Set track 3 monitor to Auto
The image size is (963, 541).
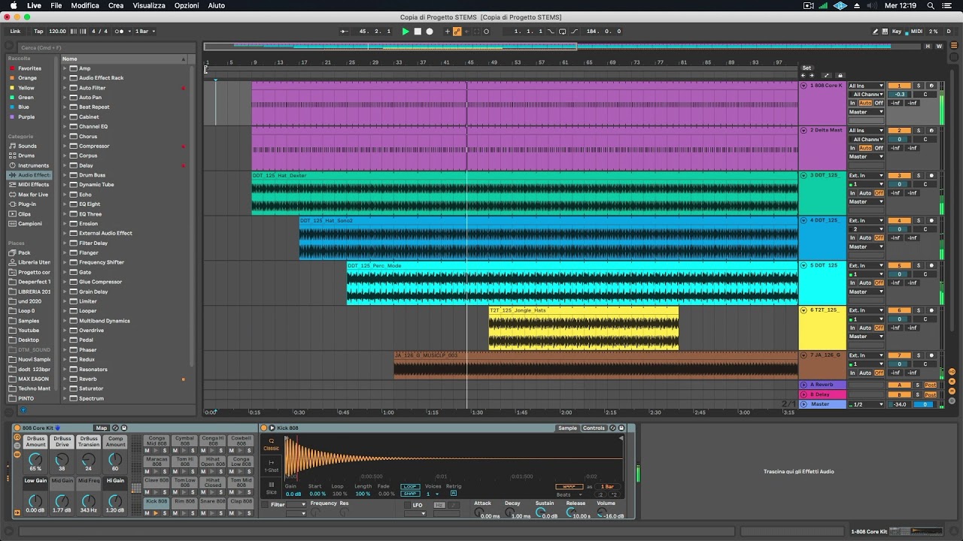click(x=865, y=193)
